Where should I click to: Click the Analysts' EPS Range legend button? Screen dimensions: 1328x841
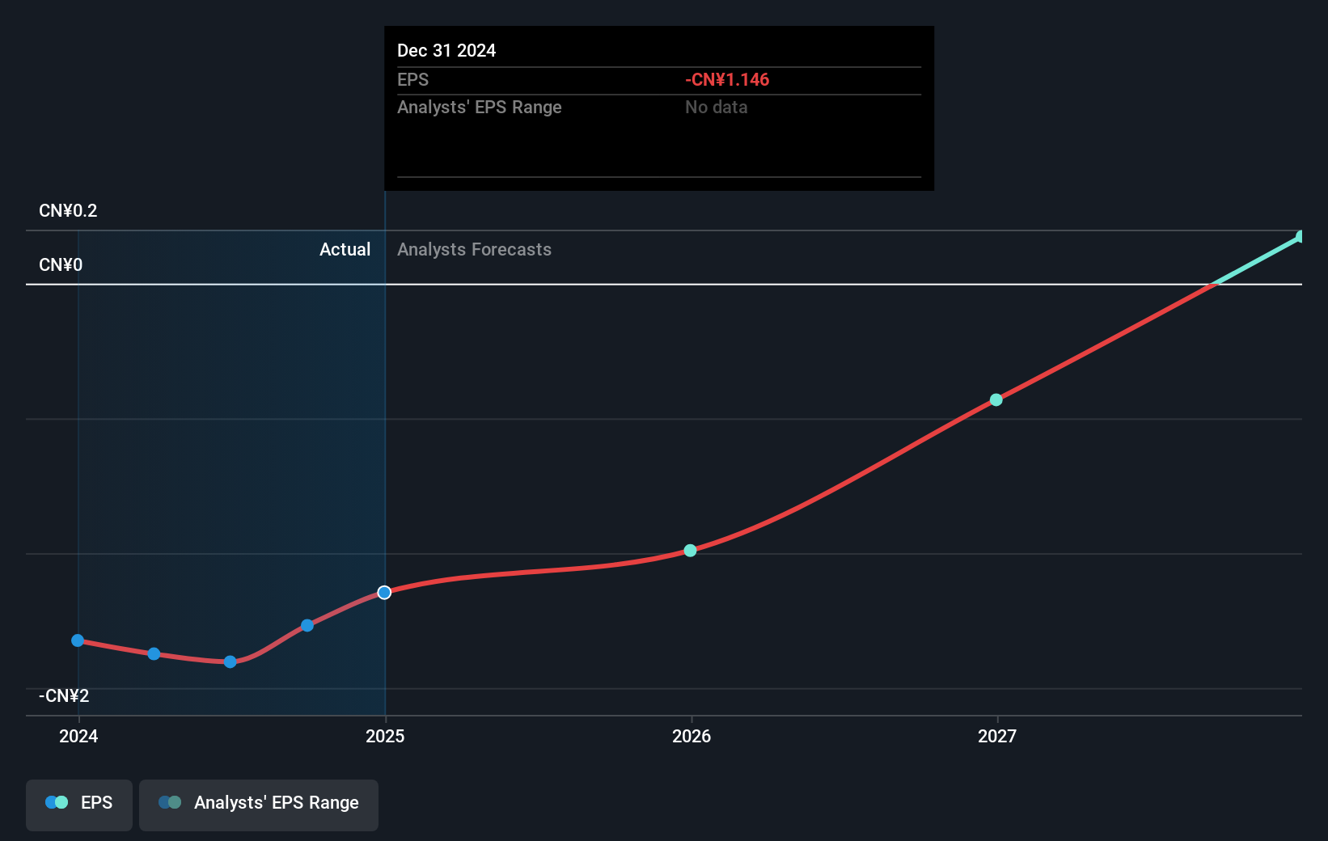pos(259,805)
